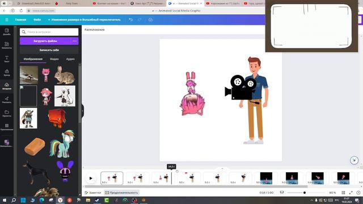Open the Windows Start menu
This screenshot has width=363, height=204.
pyautogui.click(x=5, y=200)
